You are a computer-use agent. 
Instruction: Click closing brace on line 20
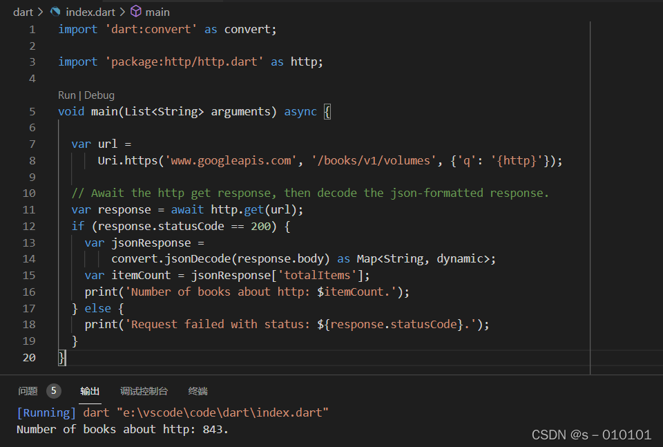[61, 358]
